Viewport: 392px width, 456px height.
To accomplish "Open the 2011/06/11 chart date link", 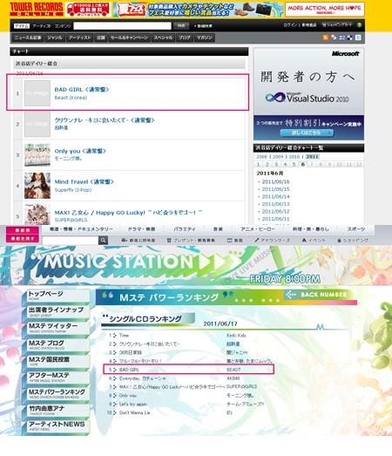I will 275,219.
